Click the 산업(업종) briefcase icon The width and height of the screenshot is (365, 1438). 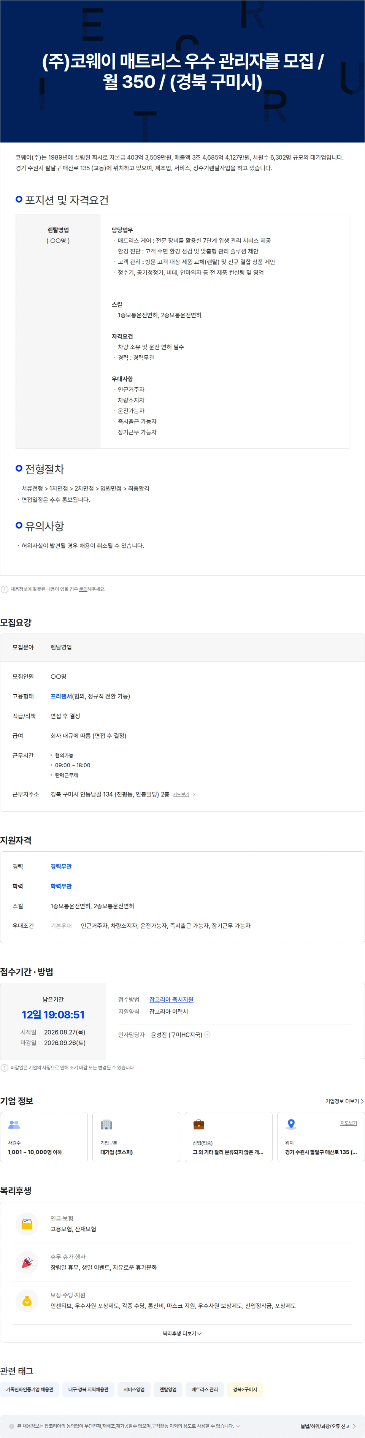[199, 1124]
